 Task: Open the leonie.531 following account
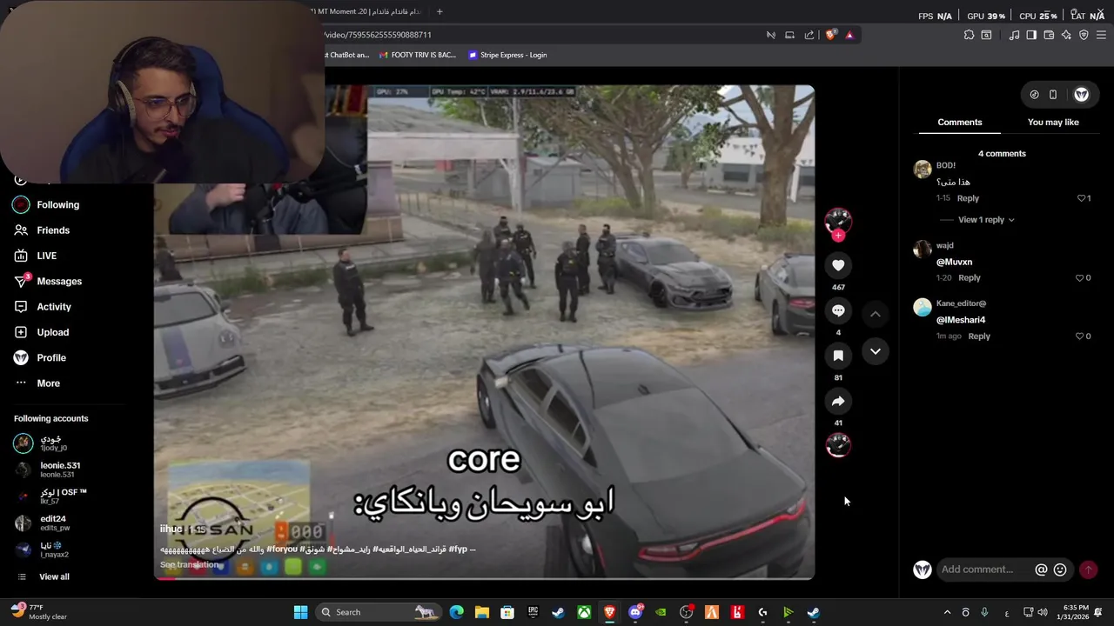click(59, 469)
